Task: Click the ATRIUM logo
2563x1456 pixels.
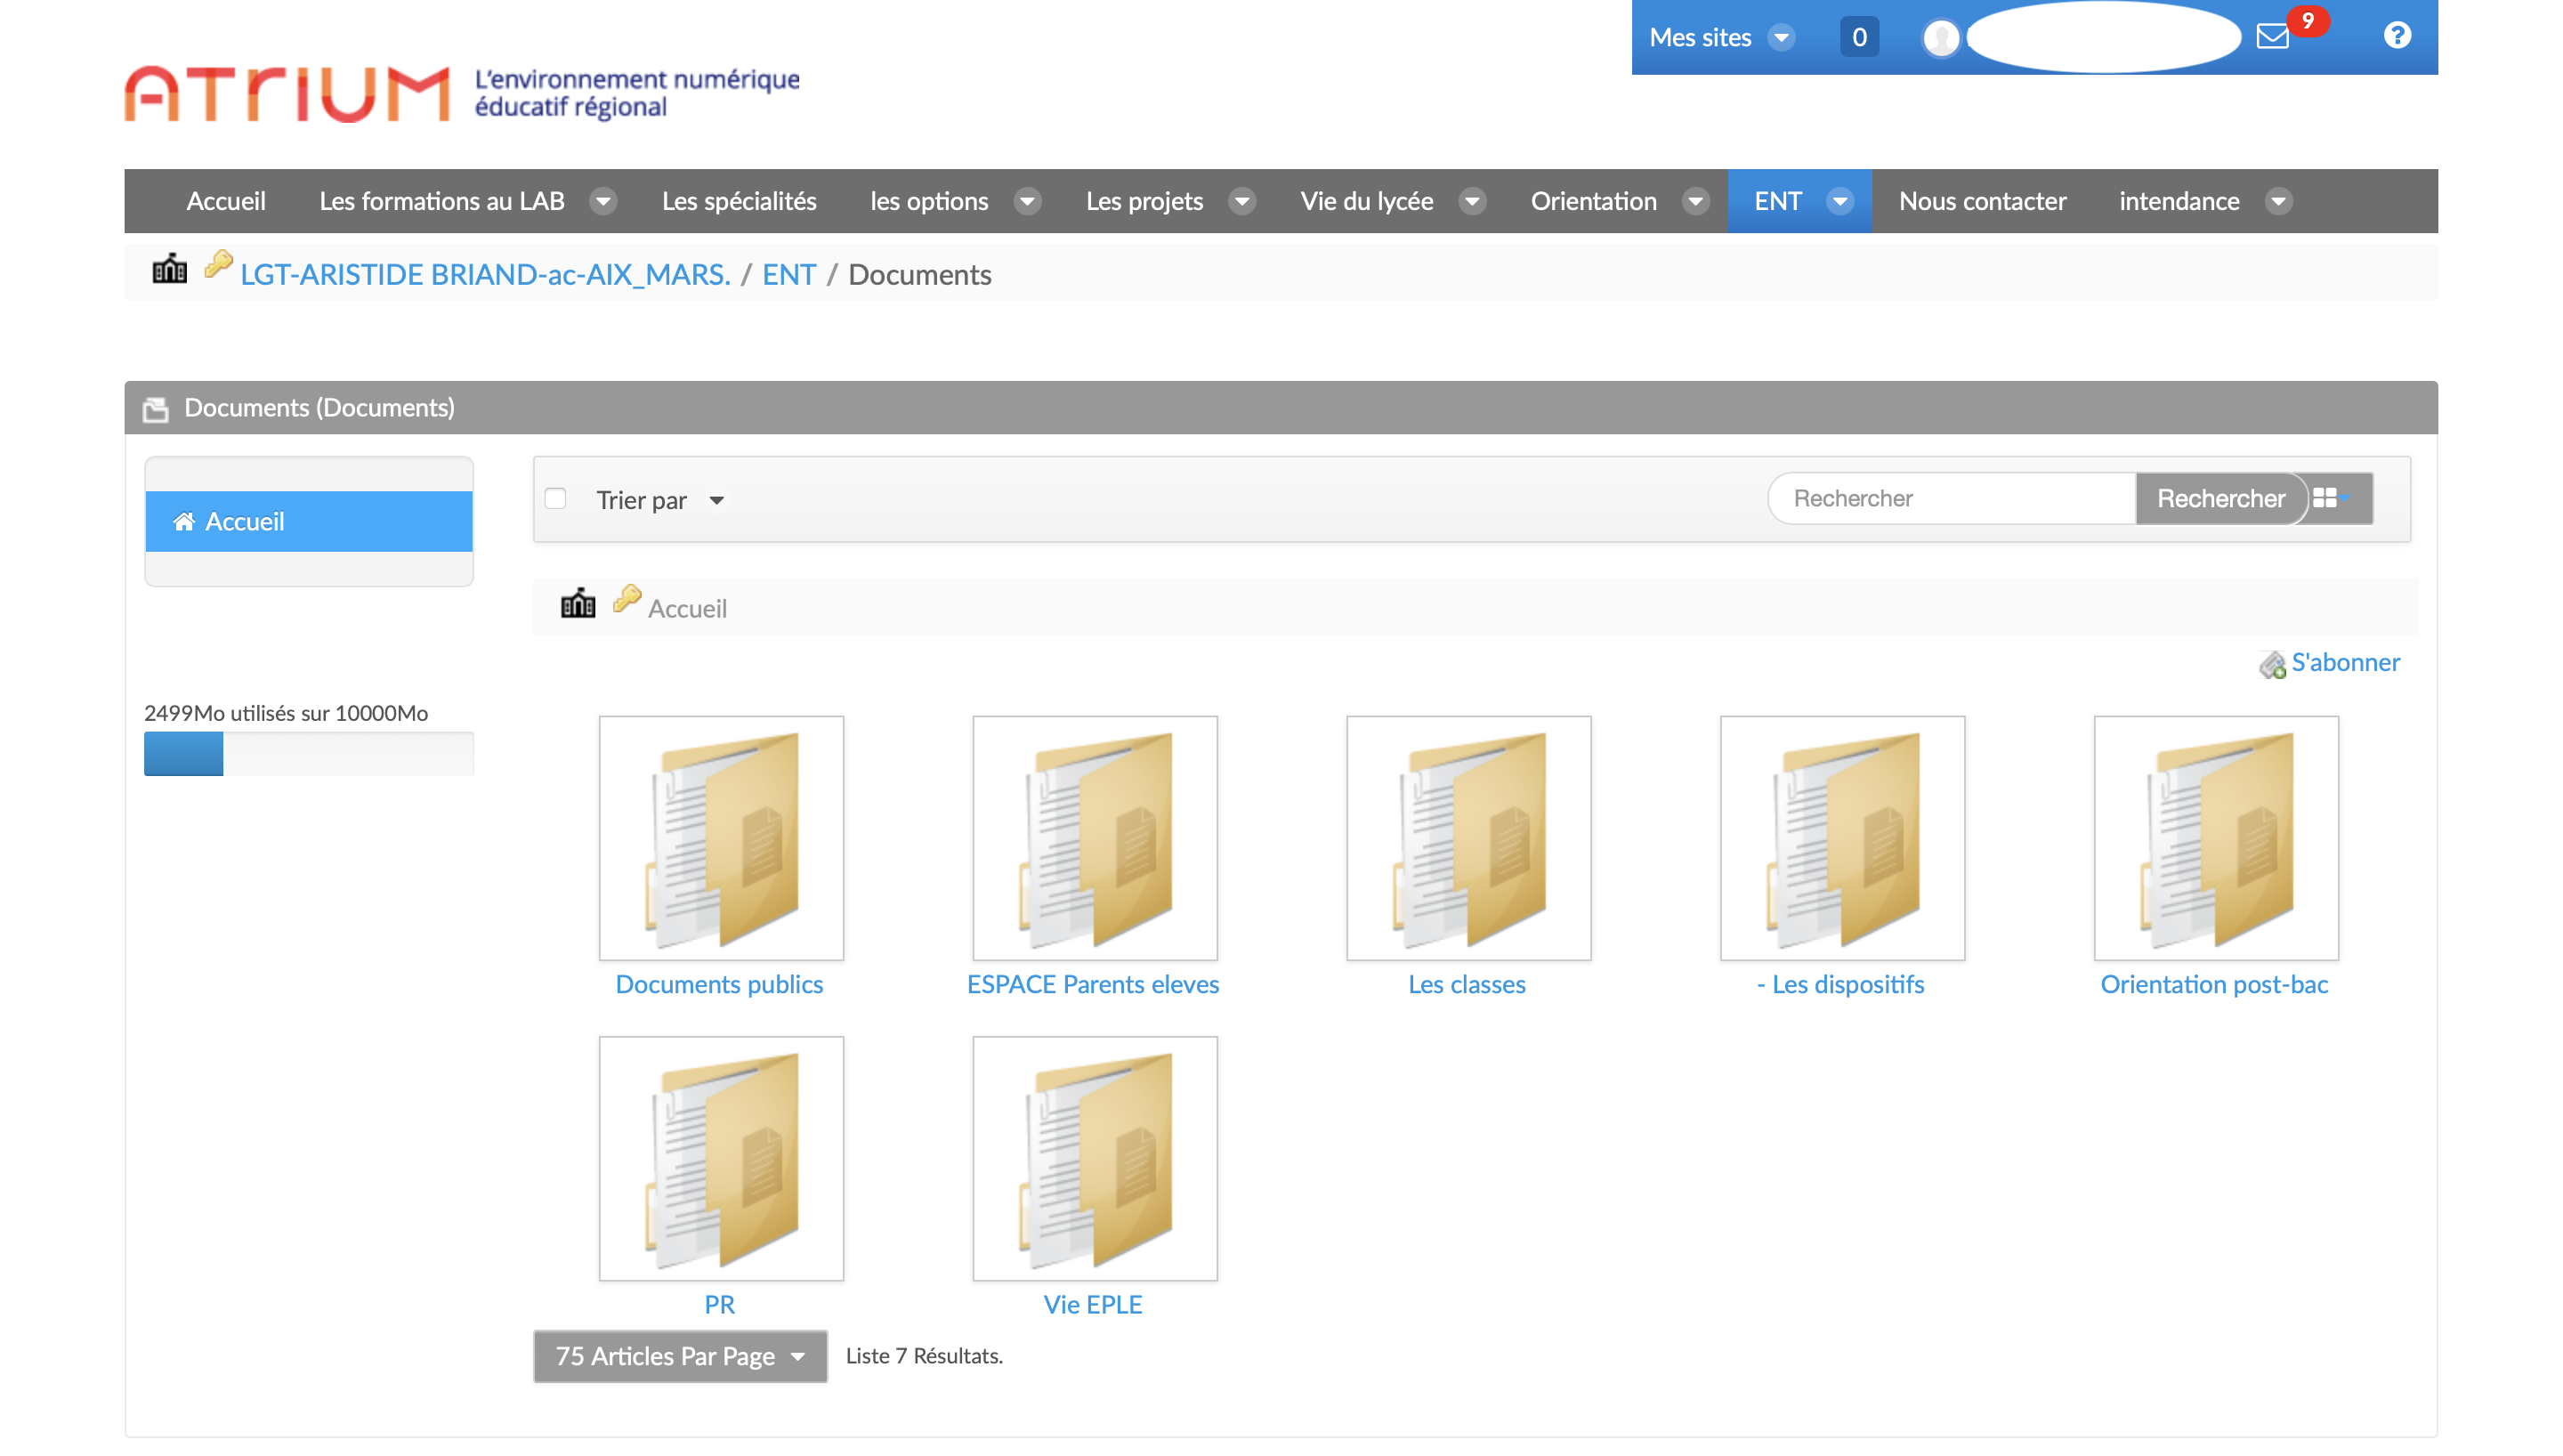Action: pyautogui.click(x=287, y=93)
